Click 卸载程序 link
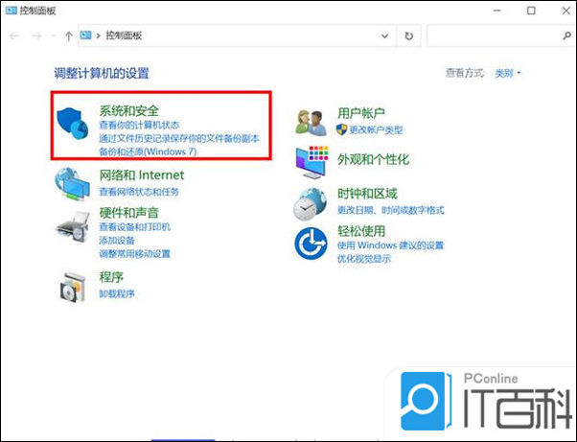 point(117,293)
